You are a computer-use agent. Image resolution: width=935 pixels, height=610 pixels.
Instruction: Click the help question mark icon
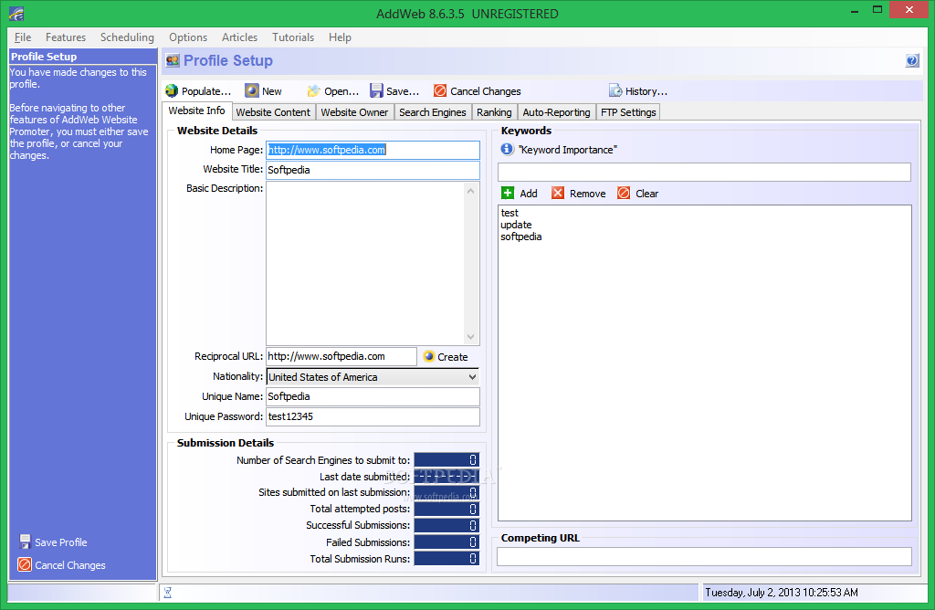coord(912,60)
